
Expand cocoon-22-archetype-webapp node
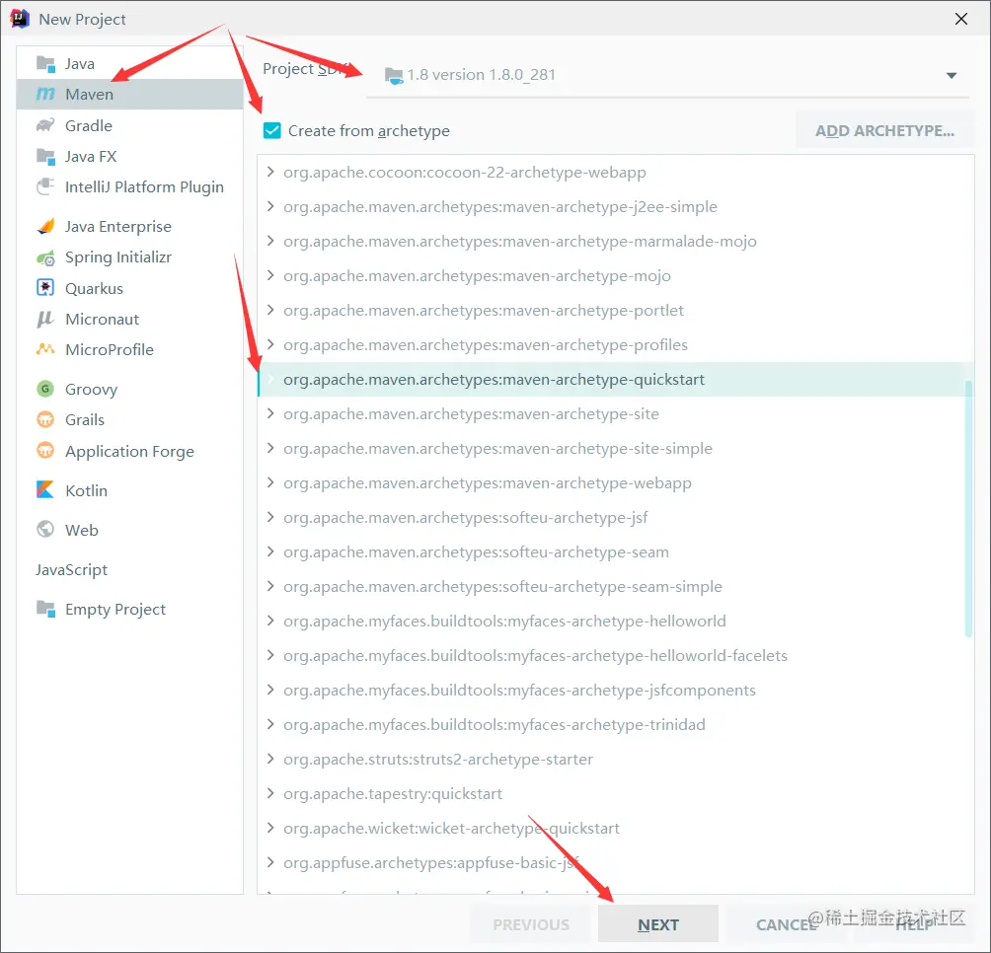click(270, 172)
